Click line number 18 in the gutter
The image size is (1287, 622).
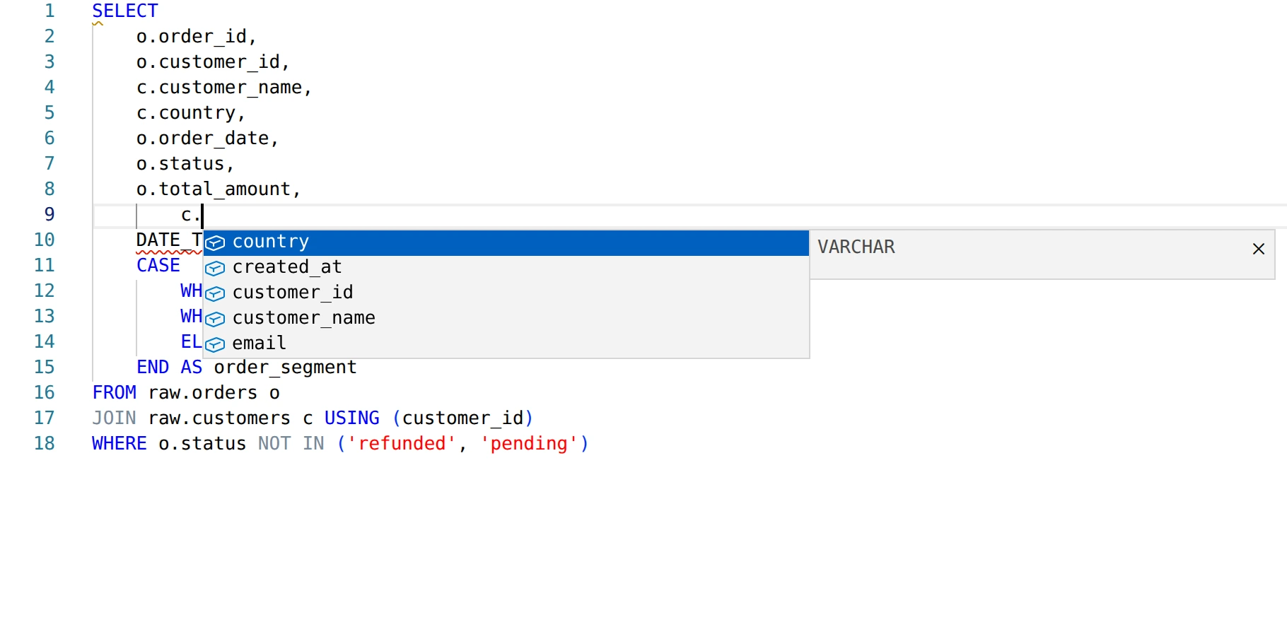pyautogui.click(x=45, y=443)
